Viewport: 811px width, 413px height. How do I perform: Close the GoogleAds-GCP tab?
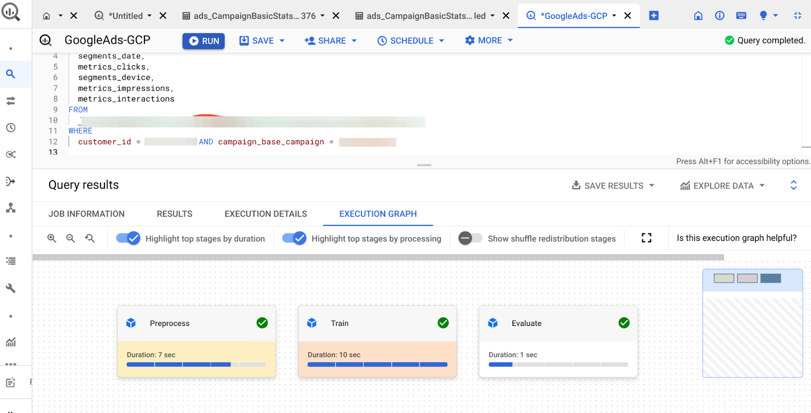point(628,16)
